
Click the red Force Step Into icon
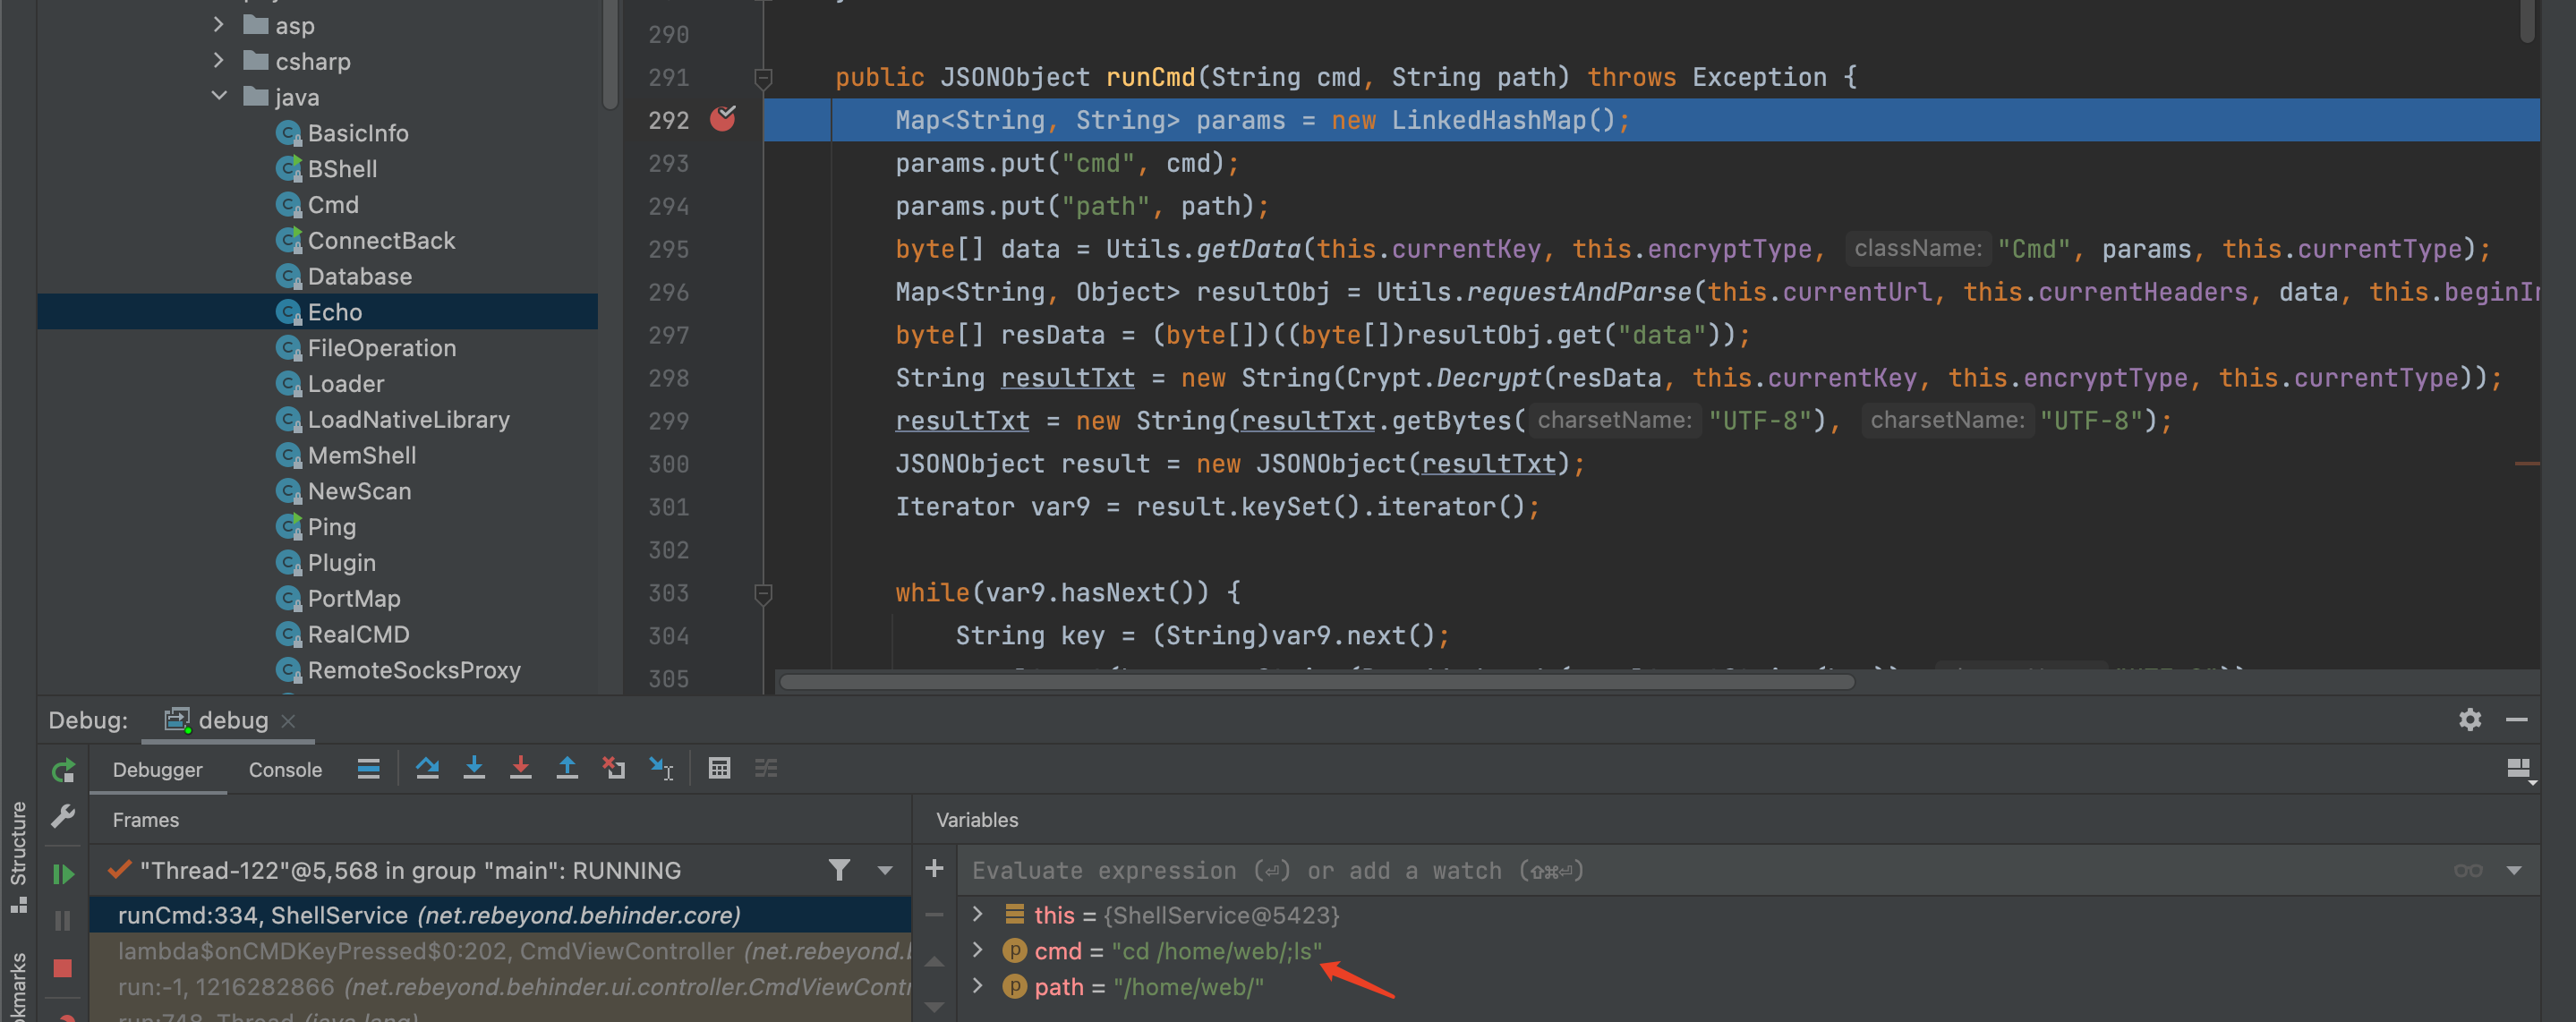tap(520, 768)
